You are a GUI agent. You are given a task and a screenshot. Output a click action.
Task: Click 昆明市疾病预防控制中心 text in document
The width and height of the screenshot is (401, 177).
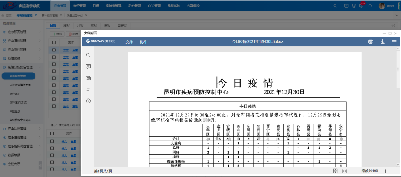(196, 92)
